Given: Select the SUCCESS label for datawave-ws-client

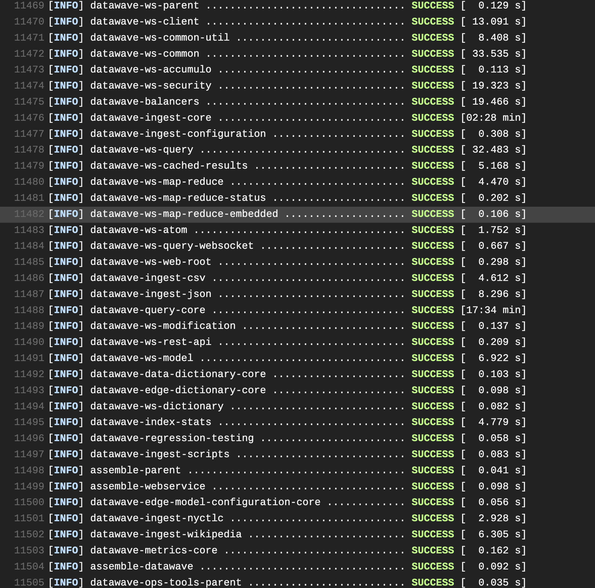Looking at the screenshot, I should (x=432, y=21).
